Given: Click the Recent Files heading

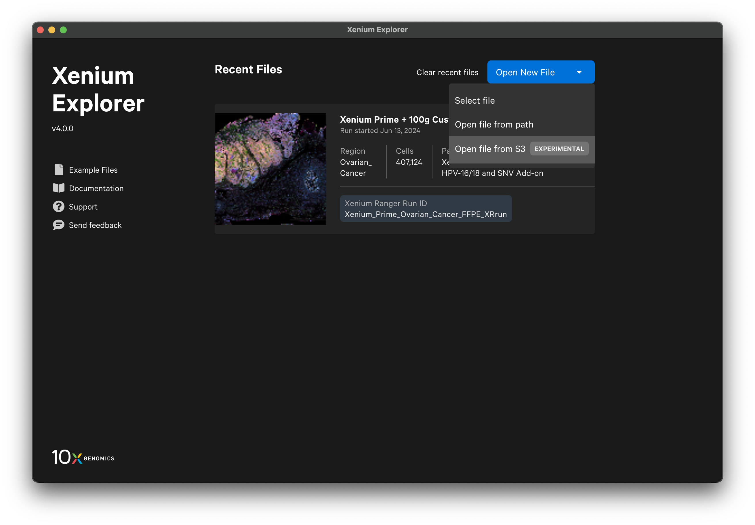Looking at the screenshot, I should [x=248, y=69].
